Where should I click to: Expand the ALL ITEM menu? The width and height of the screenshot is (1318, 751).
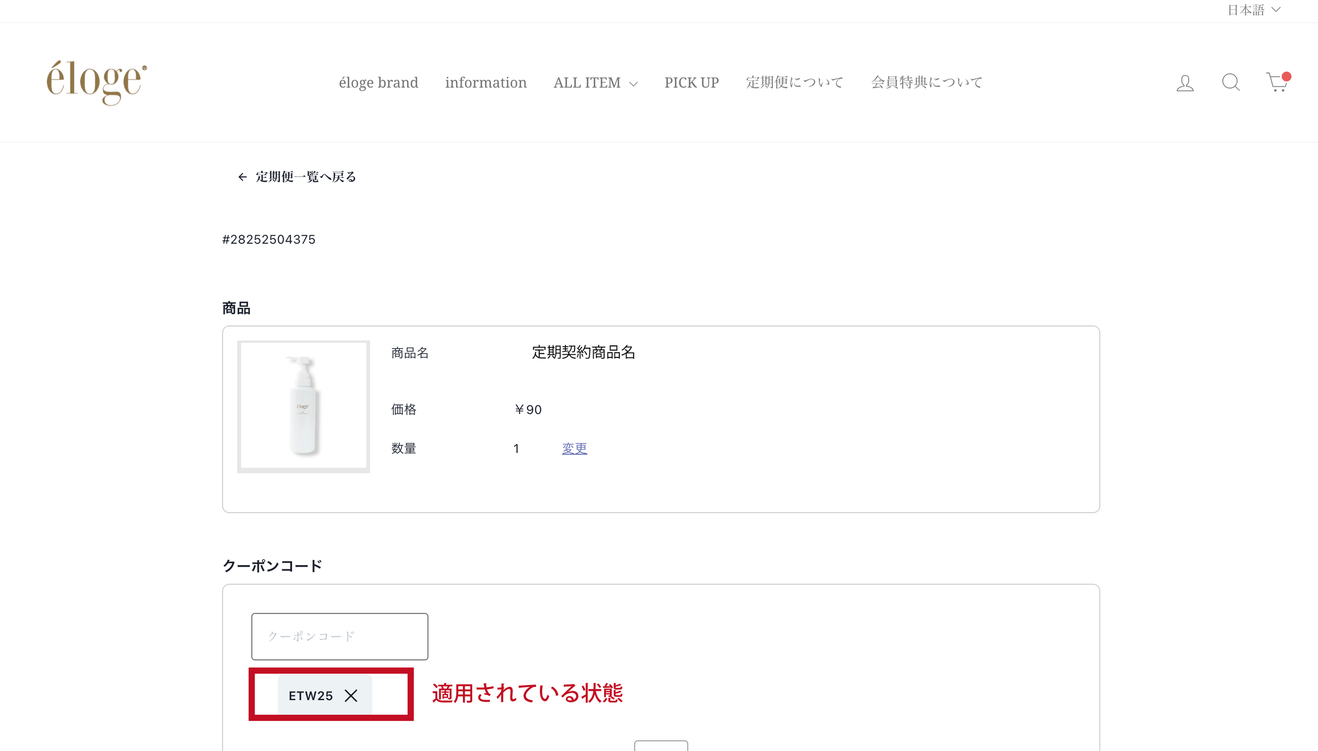click(587, 82)
